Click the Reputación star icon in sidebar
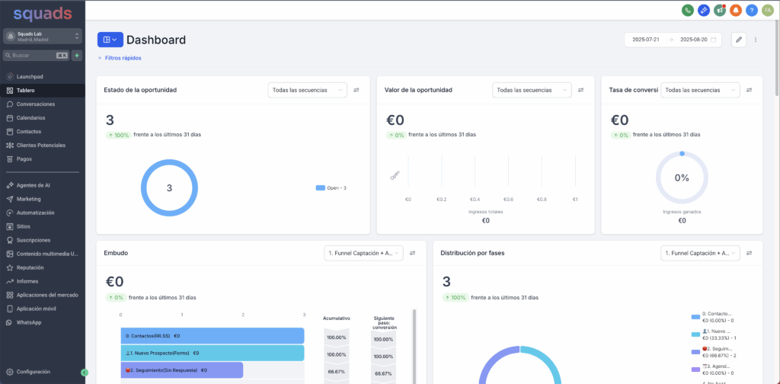The width and height of the screenshot is (780, 384). pyautogui.click(x=10, y=267)
